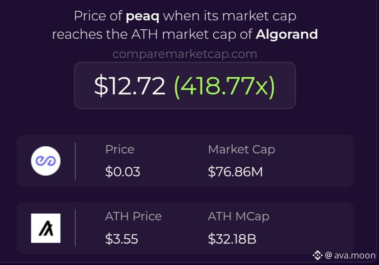379x265 pixels.
Task: Click the peaq coin logo icon
Action: (x=46, y=161)
